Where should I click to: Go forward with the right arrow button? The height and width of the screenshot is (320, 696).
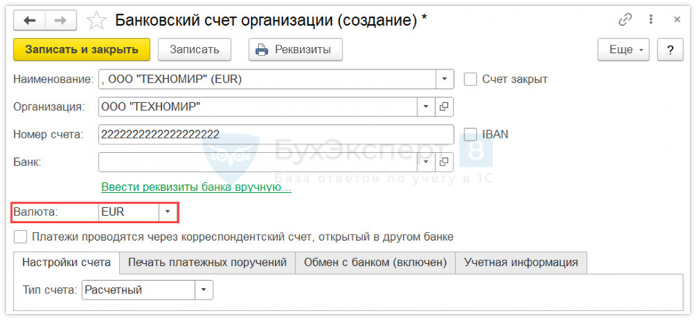click(x=60, y=20)
